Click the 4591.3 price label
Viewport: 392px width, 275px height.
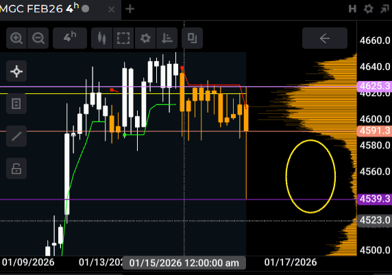374,131
